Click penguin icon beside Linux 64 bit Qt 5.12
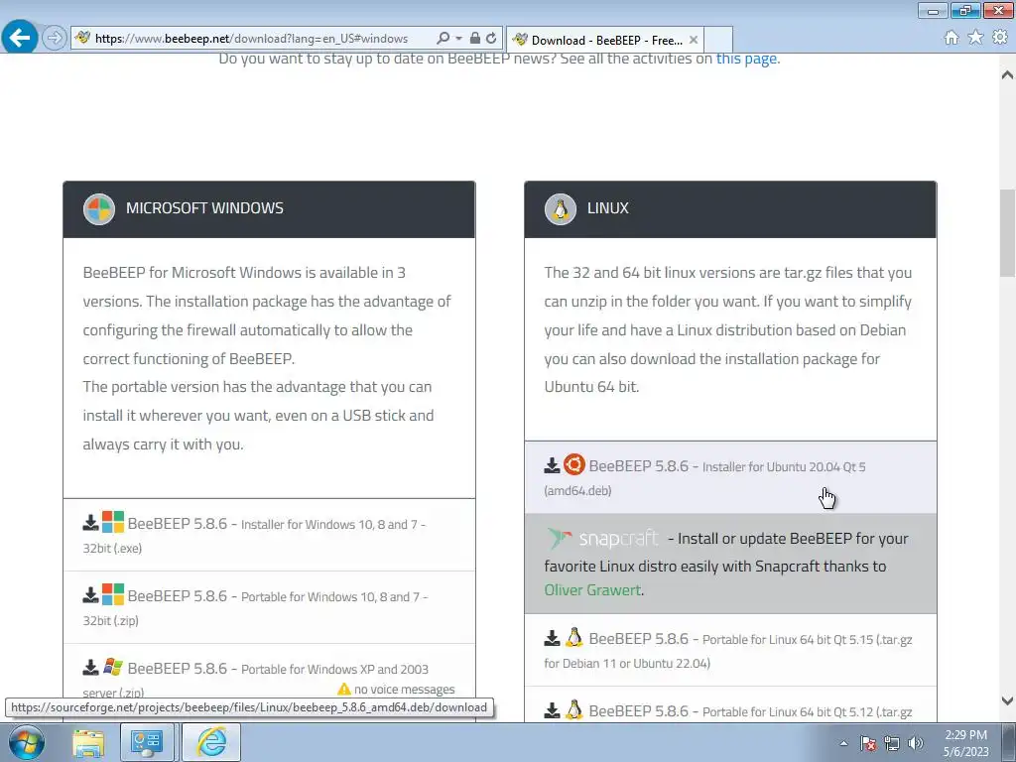Viewport: 1016px width, 762px height. pyautogui.click(x=574, y=710)
